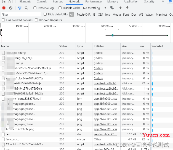Open the Performance tab

[x=93, y=2]
